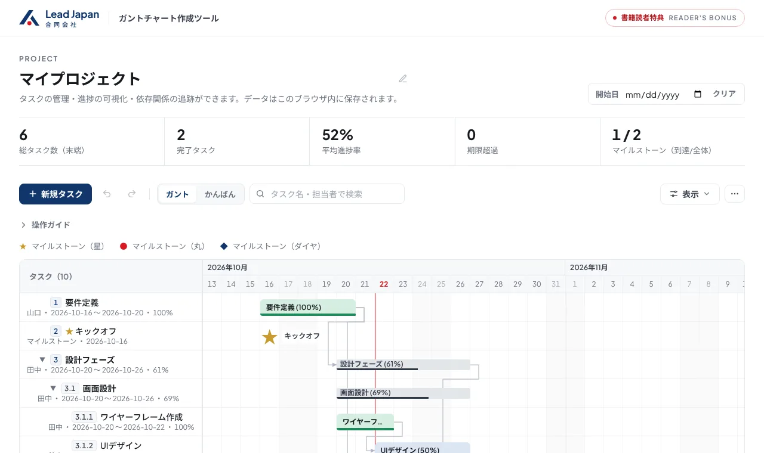Screen dimensions: 764x453
Task: Switch to the かんばん view tab
Action: click(x=220, y=194)
